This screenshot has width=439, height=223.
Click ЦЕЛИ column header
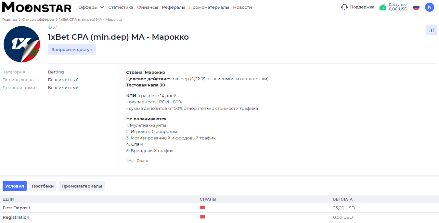pos(8,199)
